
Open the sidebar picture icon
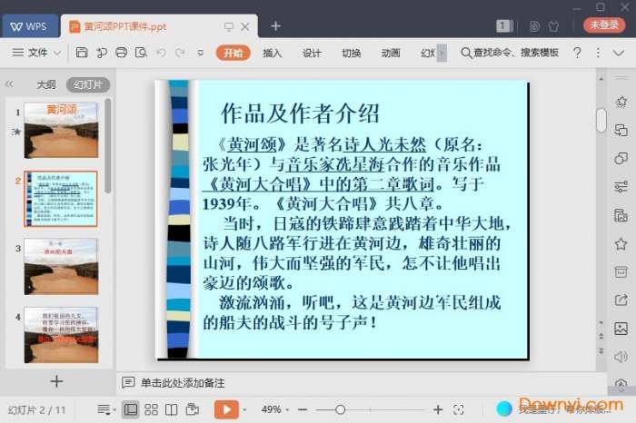pos(621,329)
